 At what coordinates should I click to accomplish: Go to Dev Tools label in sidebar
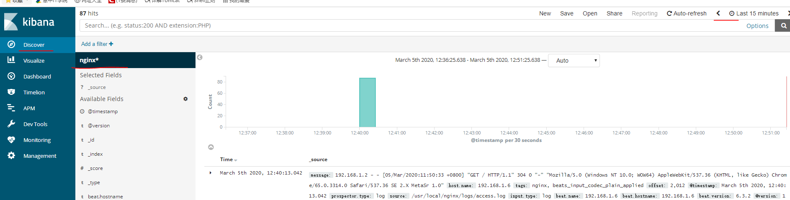(36, 124)
